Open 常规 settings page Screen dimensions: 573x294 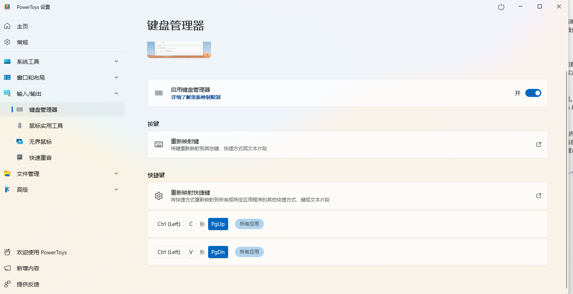pyautogui.click(x=62, y=42)
